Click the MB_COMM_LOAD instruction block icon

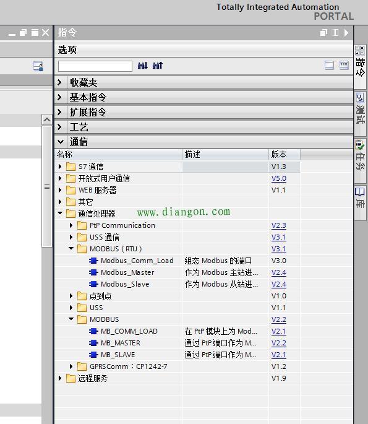93,331
